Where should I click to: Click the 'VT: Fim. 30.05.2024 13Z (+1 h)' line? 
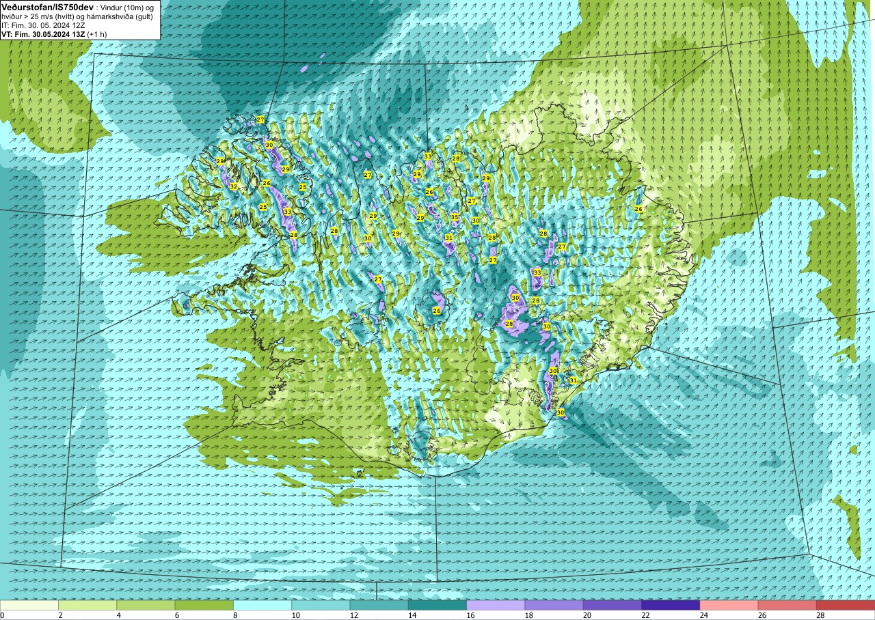click(x=54, y=33)
